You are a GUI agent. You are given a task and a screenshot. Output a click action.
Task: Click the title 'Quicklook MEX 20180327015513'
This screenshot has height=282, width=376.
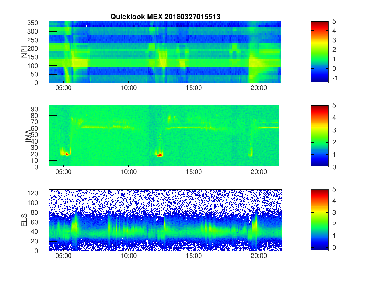click(x=165, y=17)
